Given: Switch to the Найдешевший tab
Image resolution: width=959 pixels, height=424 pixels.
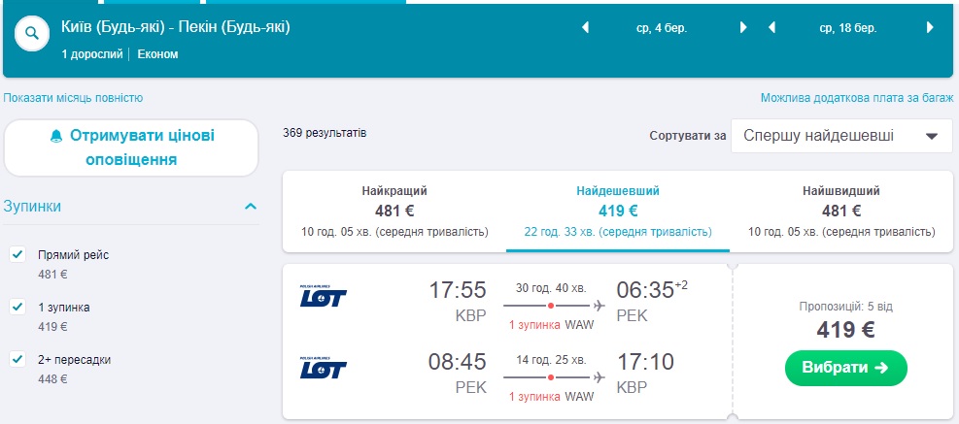Looking at the screenshot, I should click(x=618, y=211).
